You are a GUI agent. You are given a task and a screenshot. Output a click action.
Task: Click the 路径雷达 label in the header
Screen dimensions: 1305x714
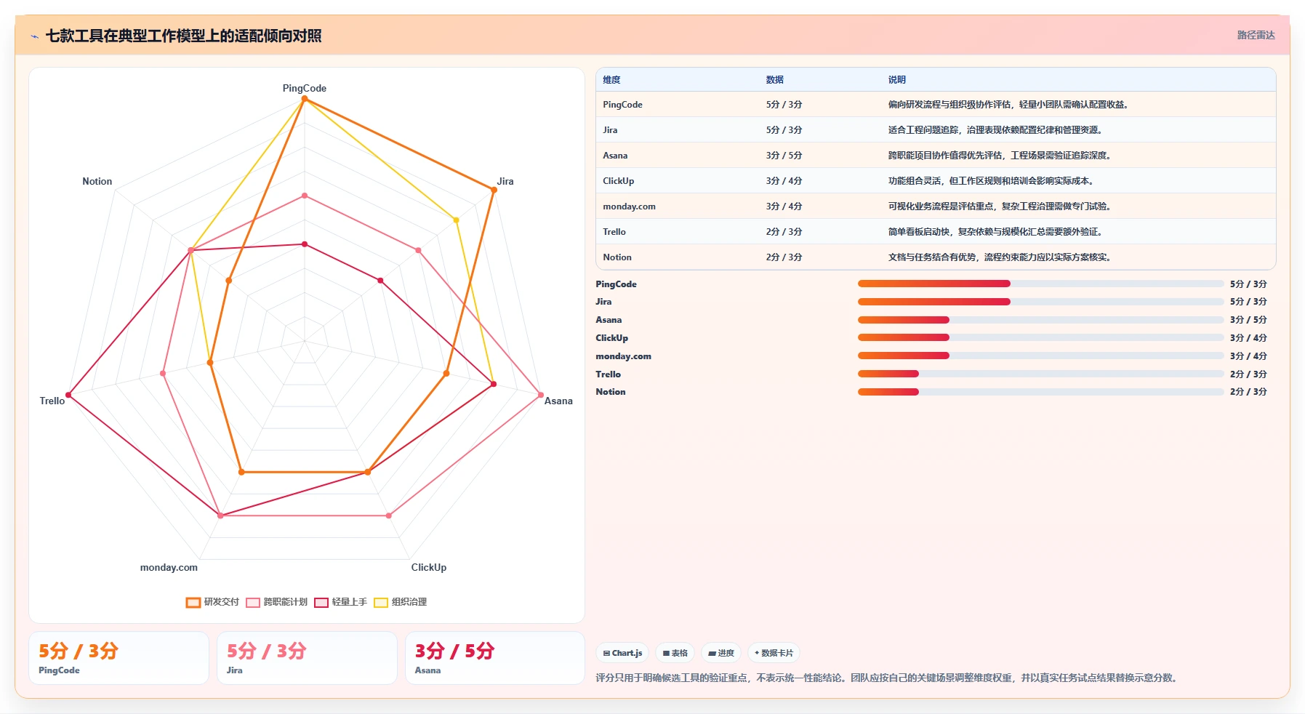point(1256,35)
